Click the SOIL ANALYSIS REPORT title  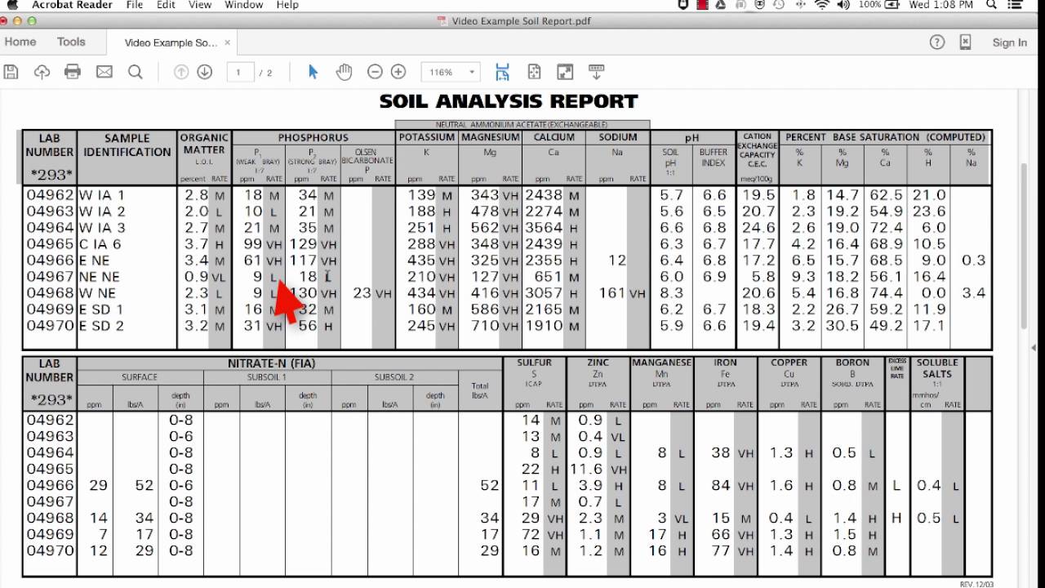click(509, 101)
